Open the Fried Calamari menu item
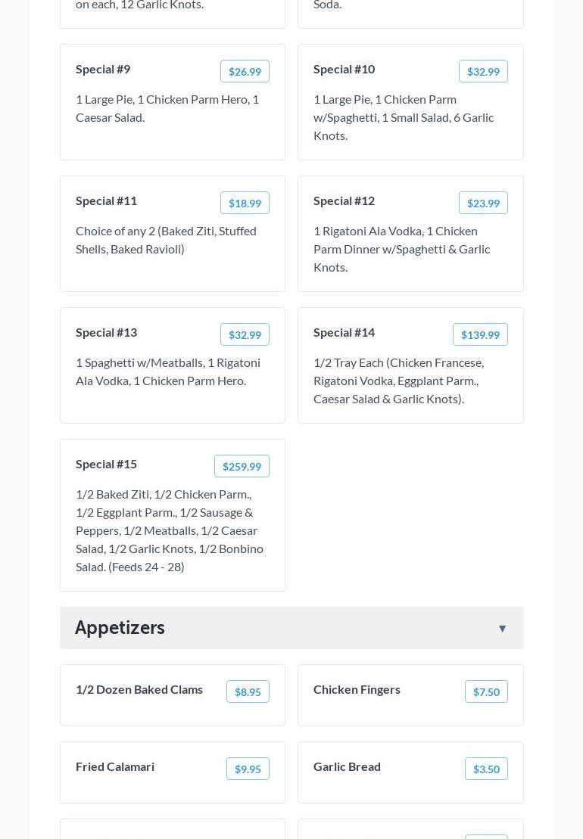The image size is (583, 839). click(115, 766)
